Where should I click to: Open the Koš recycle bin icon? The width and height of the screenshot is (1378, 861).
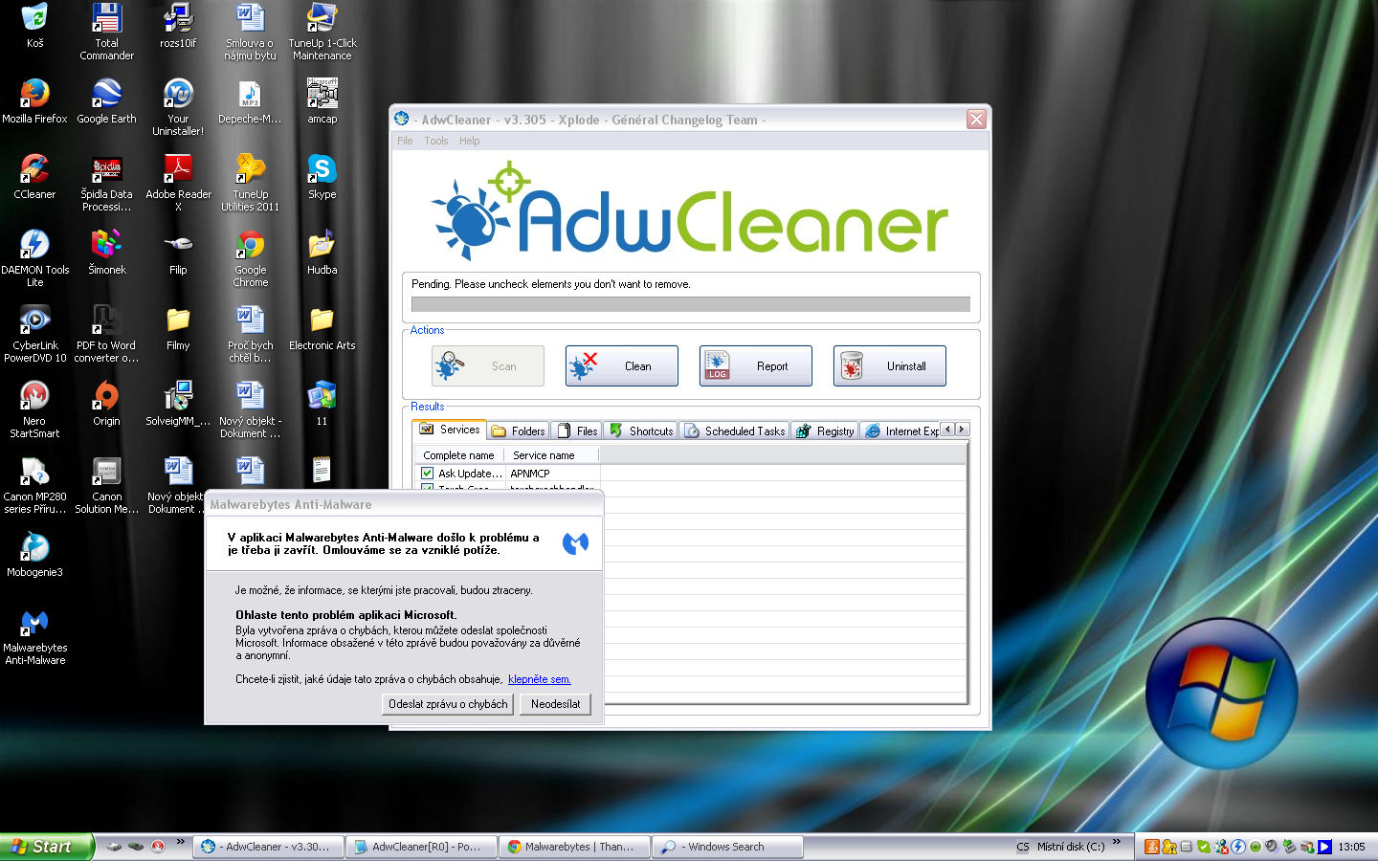[34, 26]
